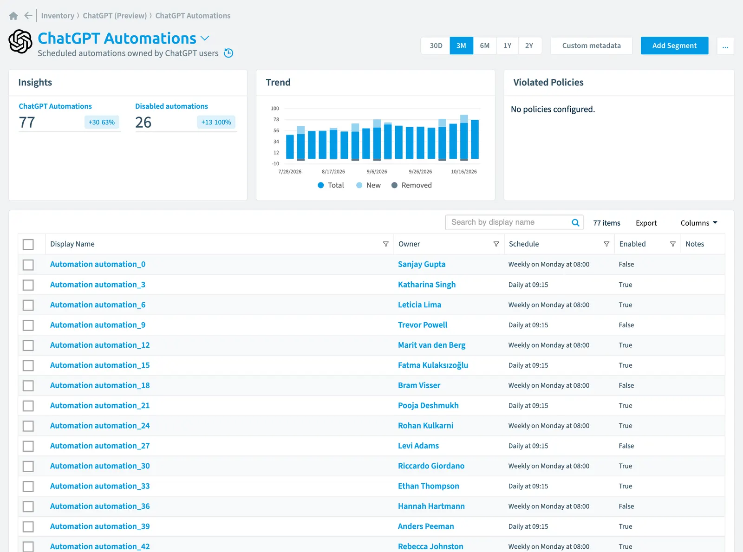Click the search magnifier icon
Screen dimensions: 743x552
pyautogui.click(x=575, y=222)
